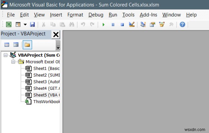
Task: Click the Insert UserForm toolbar icon
Action: [18, 25]
